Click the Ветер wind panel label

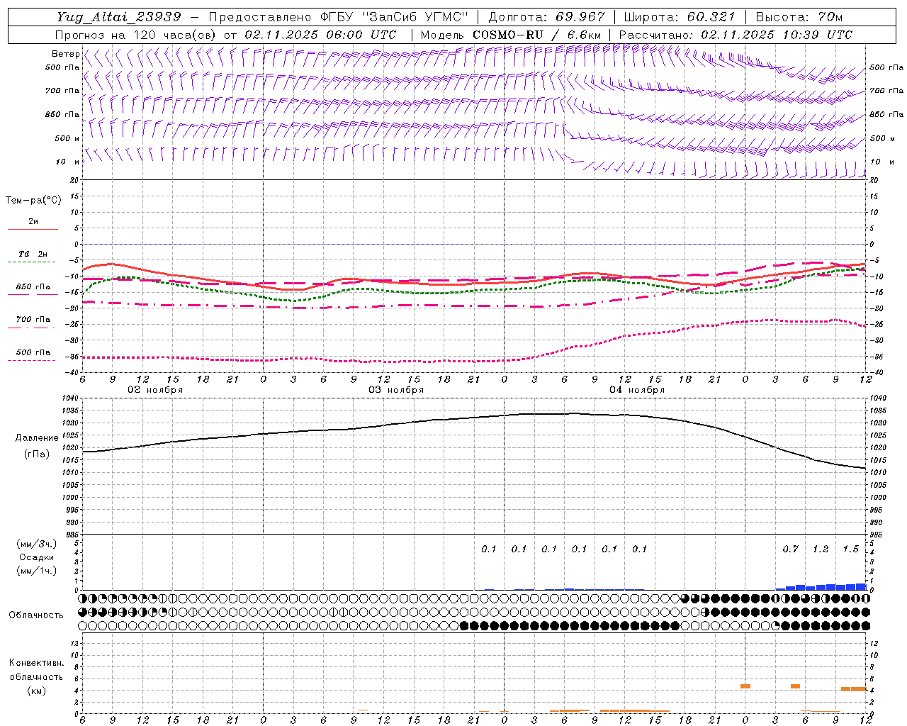(65, 54)
